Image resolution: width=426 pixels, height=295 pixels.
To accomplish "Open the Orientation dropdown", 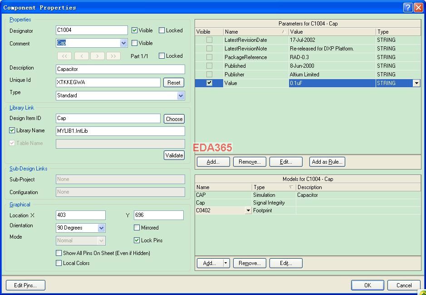I will (101, 228).
